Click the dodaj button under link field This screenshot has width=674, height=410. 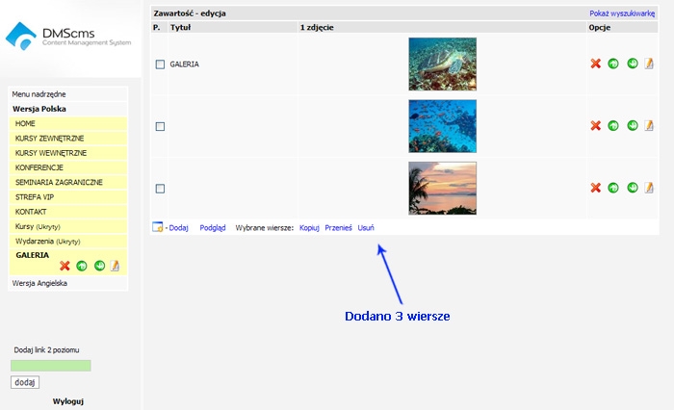[25, 382]
